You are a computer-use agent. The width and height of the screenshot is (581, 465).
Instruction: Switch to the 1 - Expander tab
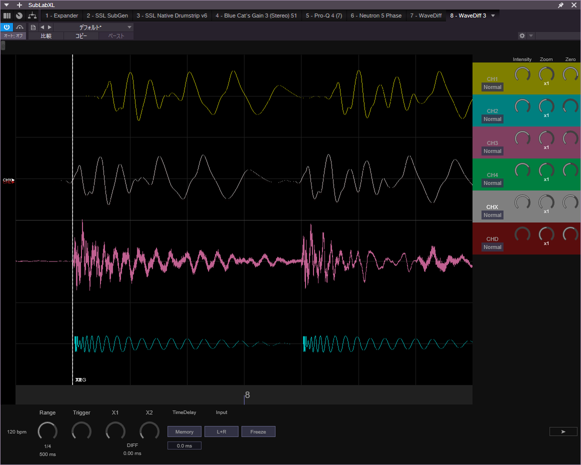61,15
